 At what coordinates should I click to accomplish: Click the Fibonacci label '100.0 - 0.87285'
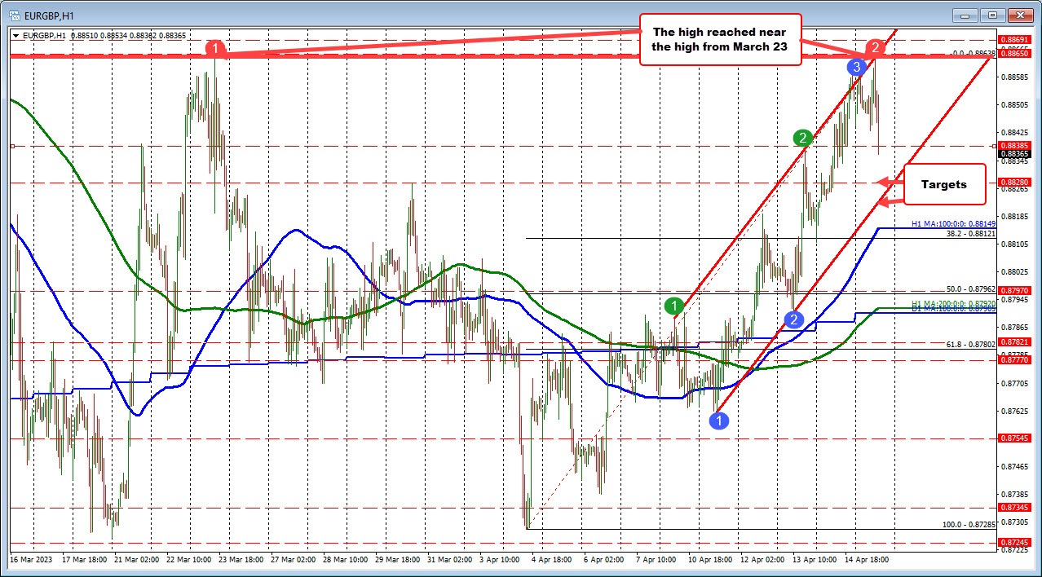click(969, 525)
